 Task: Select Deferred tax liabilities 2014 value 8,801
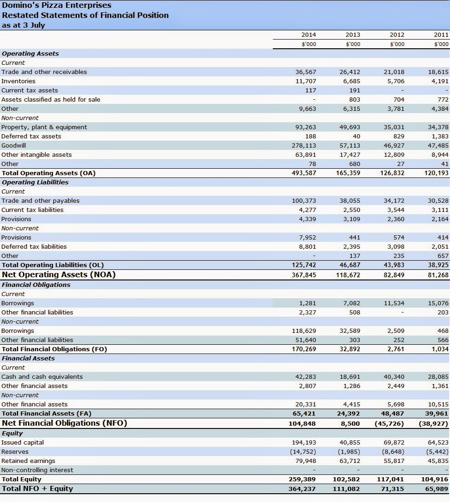pyautogui.click(x=307, y=246)
